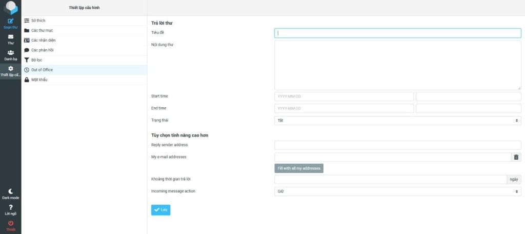The width and height of the screenshot is (525, 234).
Task: Click Tùy chọn tính năng cao hơn heading
Action: tap(180, 135)
